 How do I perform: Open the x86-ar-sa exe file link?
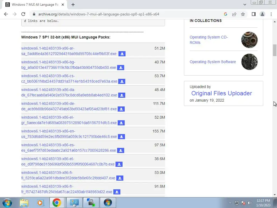[x=69, y=51]
